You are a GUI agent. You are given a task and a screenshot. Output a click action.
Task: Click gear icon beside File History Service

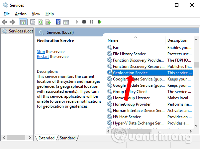pos(109,54)
